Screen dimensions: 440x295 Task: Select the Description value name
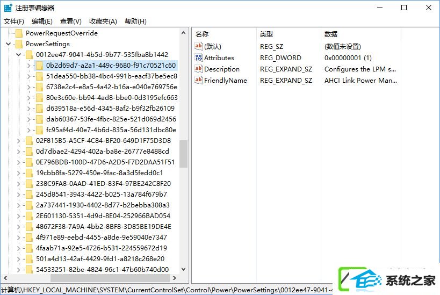coord(222,69)
